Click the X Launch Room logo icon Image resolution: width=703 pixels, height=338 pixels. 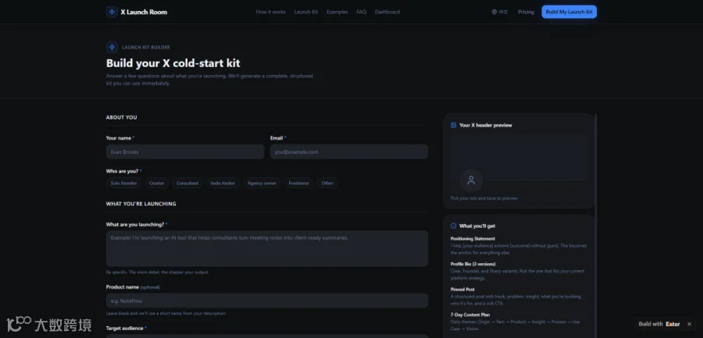coord(112,12)
